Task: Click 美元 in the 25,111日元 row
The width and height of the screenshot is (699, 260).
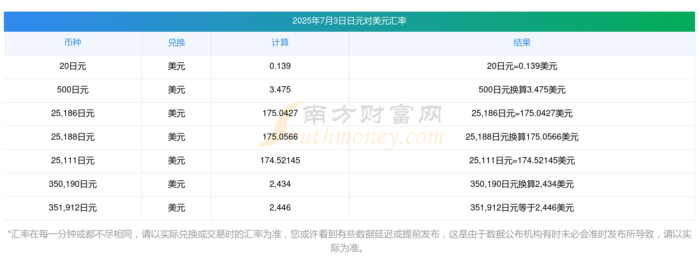Action: 176,161
